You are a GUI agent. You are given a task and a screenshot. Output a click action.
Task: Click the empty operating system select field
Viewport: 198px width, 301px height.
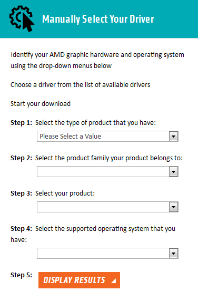click(107, 254)
